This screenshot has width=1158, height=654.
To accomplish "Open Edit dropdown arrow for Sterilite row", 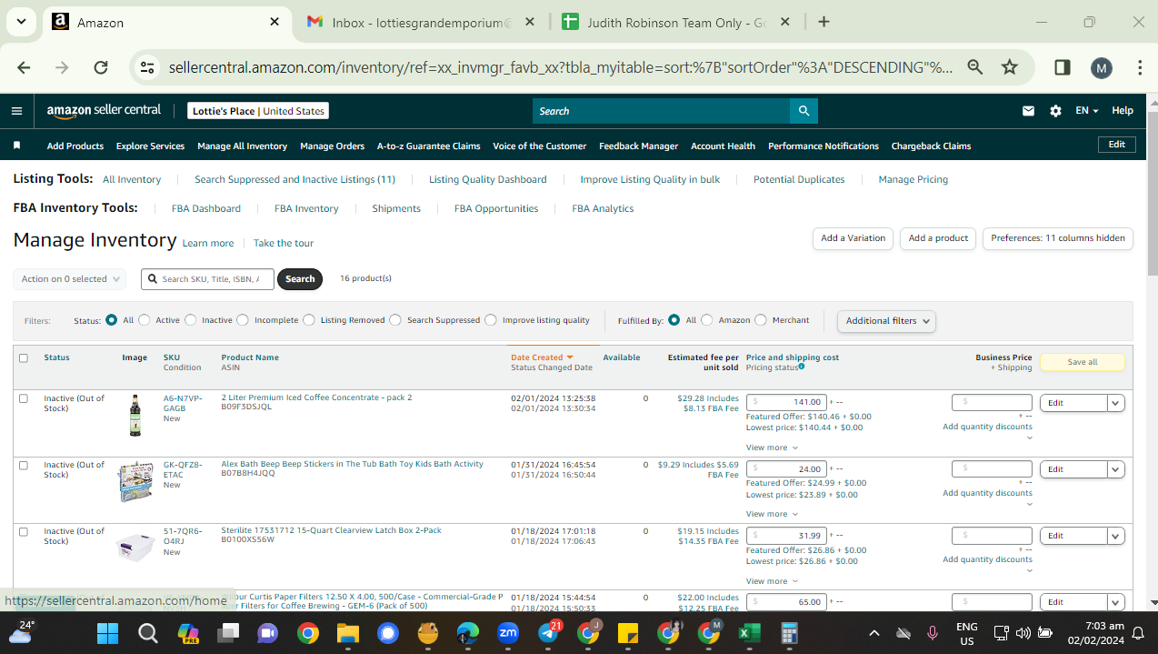I will [1116, 536].
